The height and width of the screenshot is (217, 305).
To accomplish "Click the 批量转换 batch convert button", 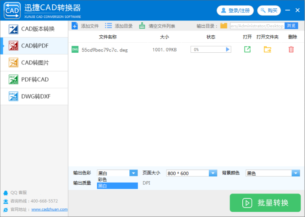I will click(x=265, y=203).
